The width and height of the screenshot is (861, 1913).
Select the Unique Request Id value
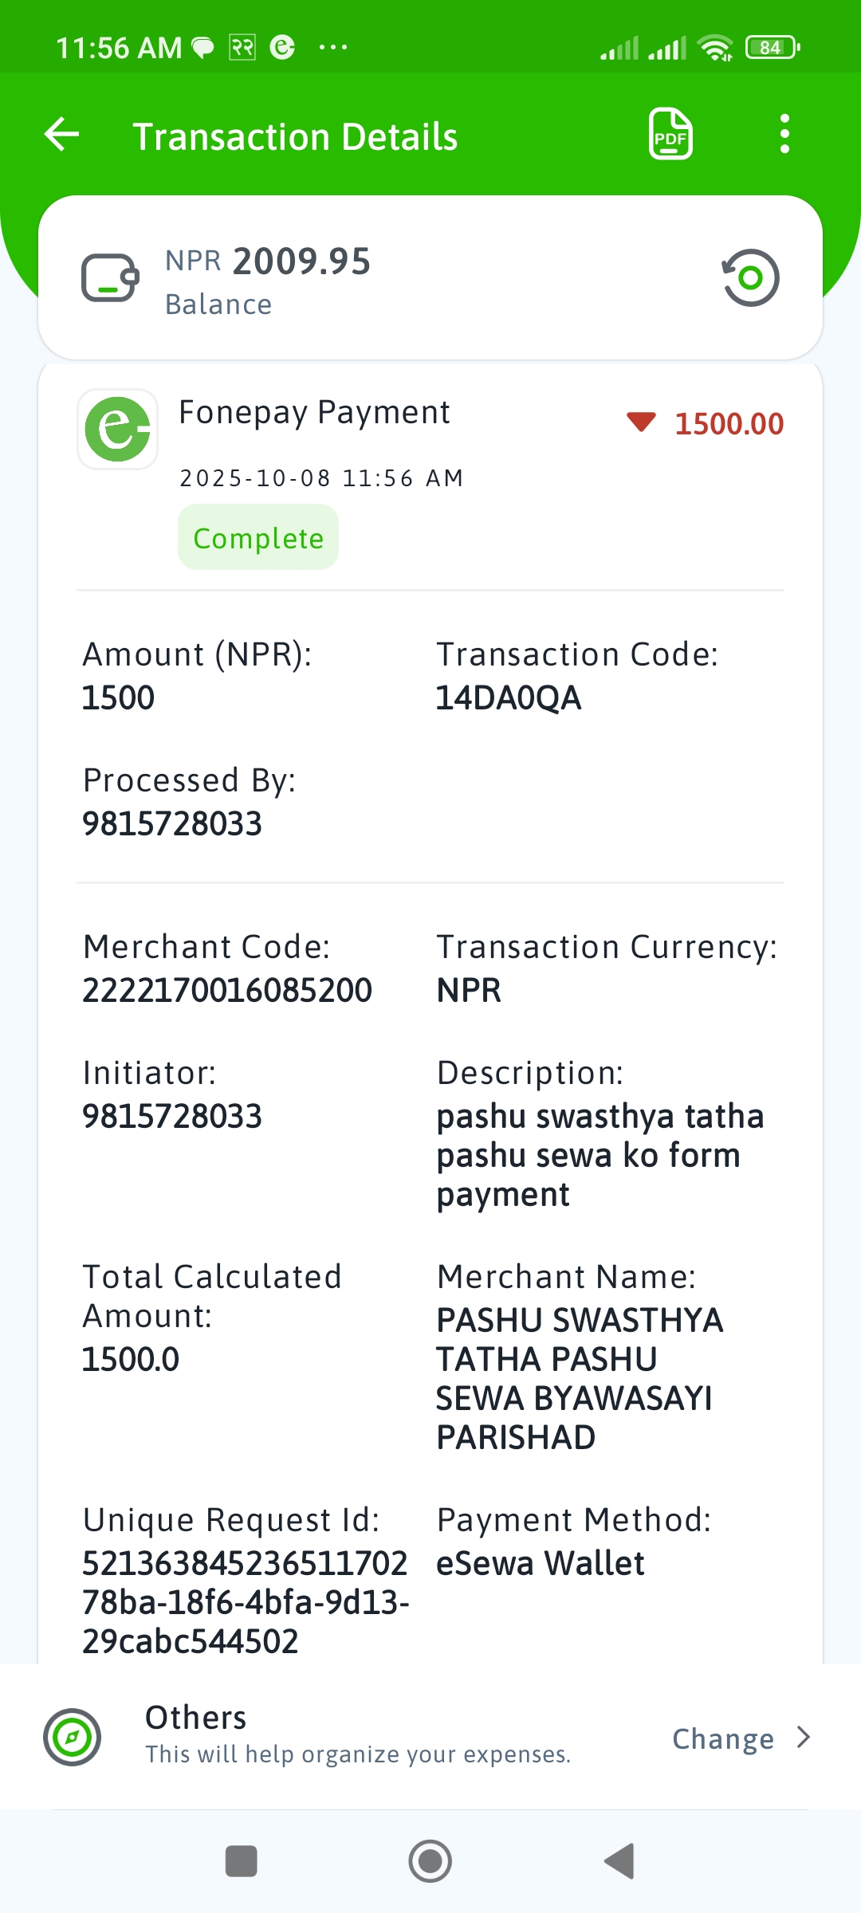coord(246,1602)
